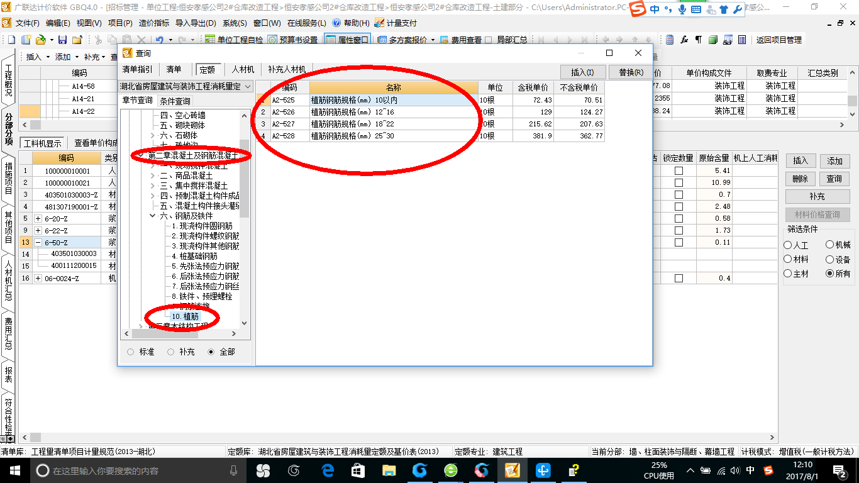This screenshot has height=483, width=859.
Task: Click the 删除 button on right panel
Action: (800, 179)
